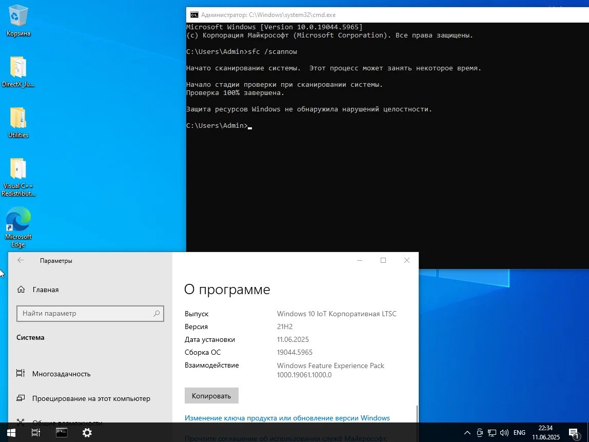
Task: Click the Проецирование sidebar icon
Action: tap(21, 398)
